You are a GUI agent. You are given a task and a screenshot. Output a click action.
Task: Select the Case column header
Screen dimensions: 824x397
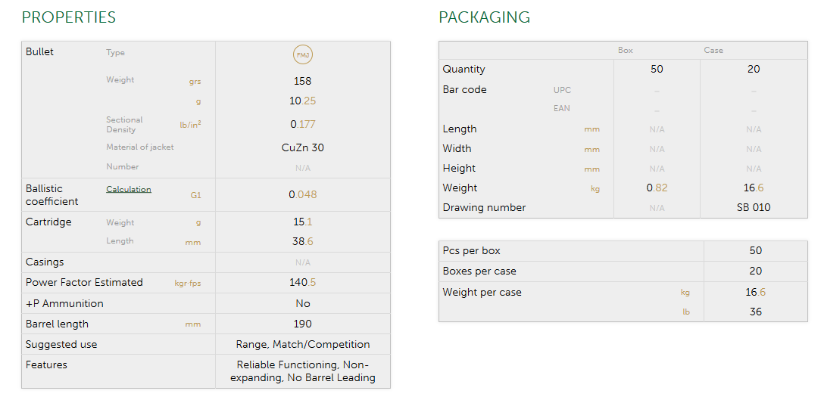[713, 51]
